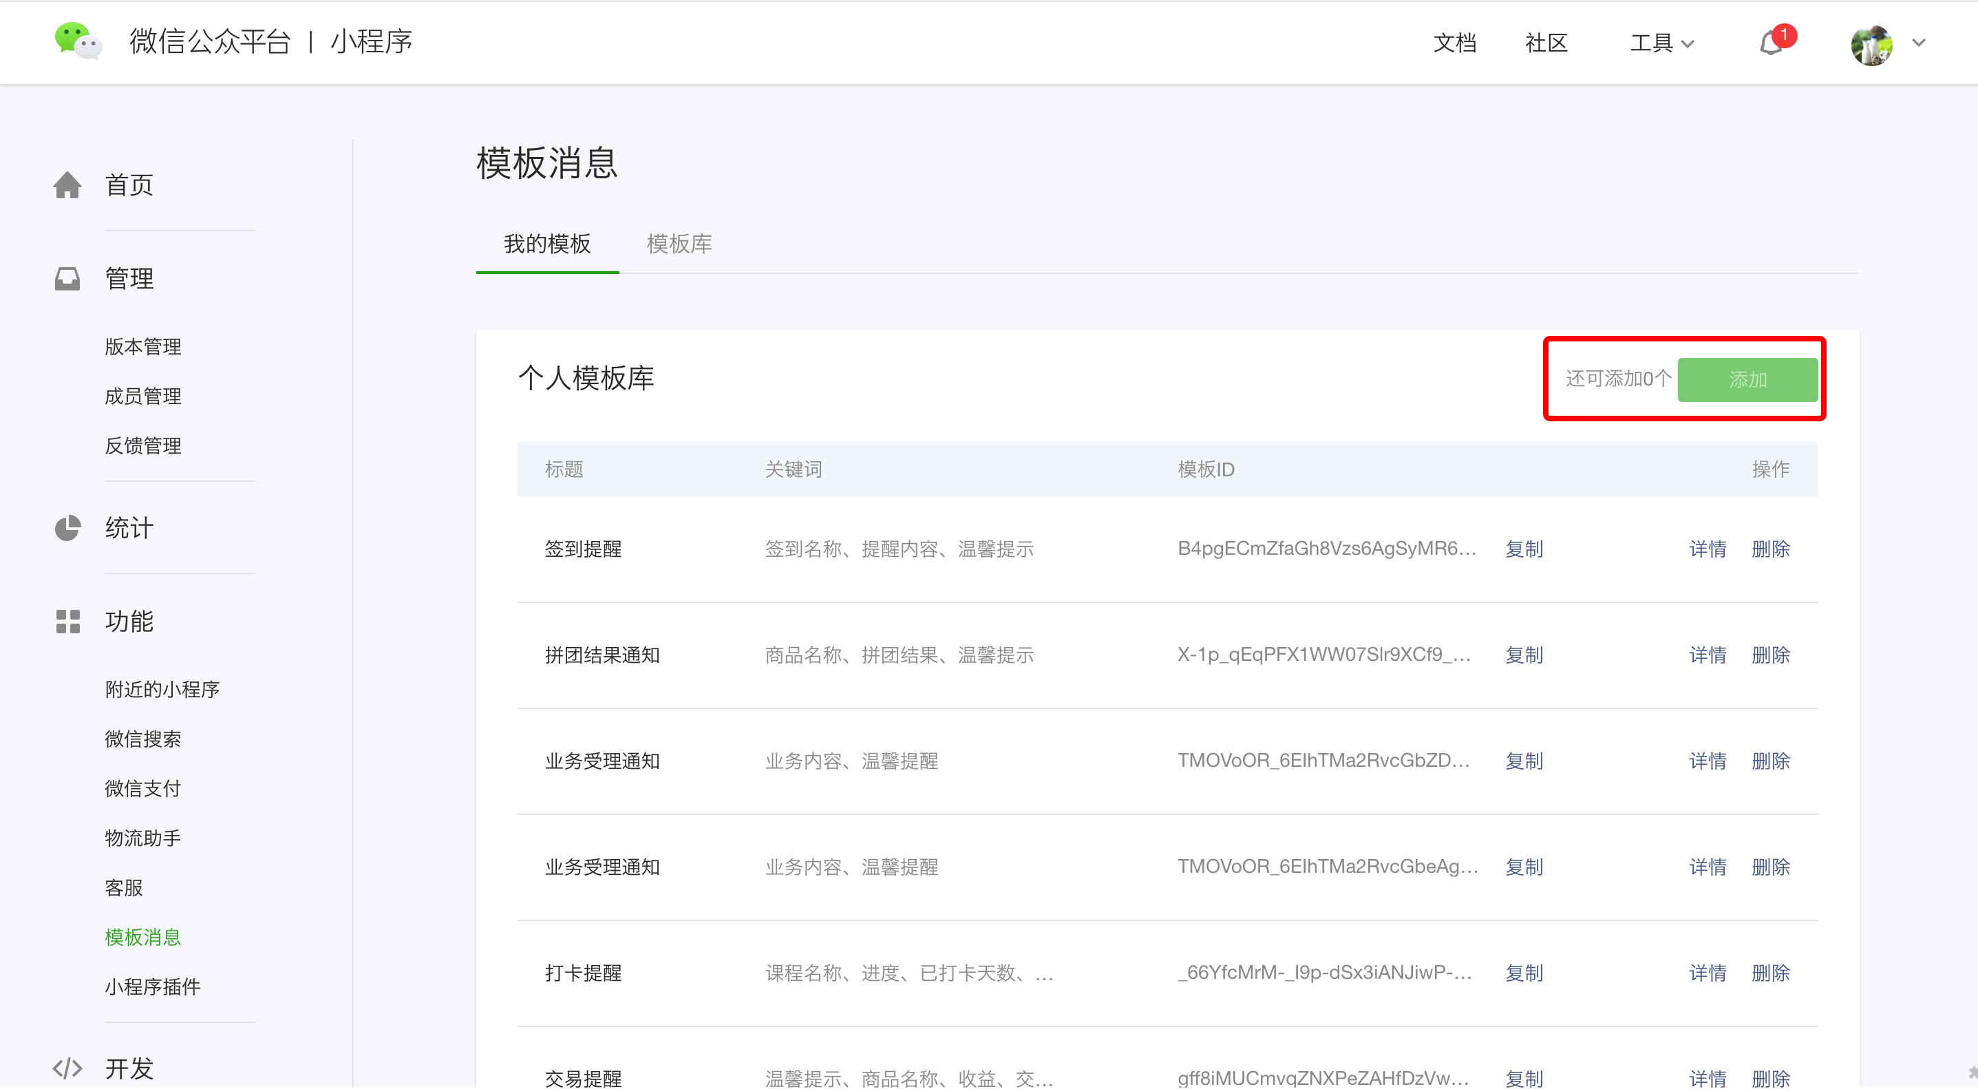Open the notification bell
Screen dimensions: 1978x1089
pos(1772,43)
